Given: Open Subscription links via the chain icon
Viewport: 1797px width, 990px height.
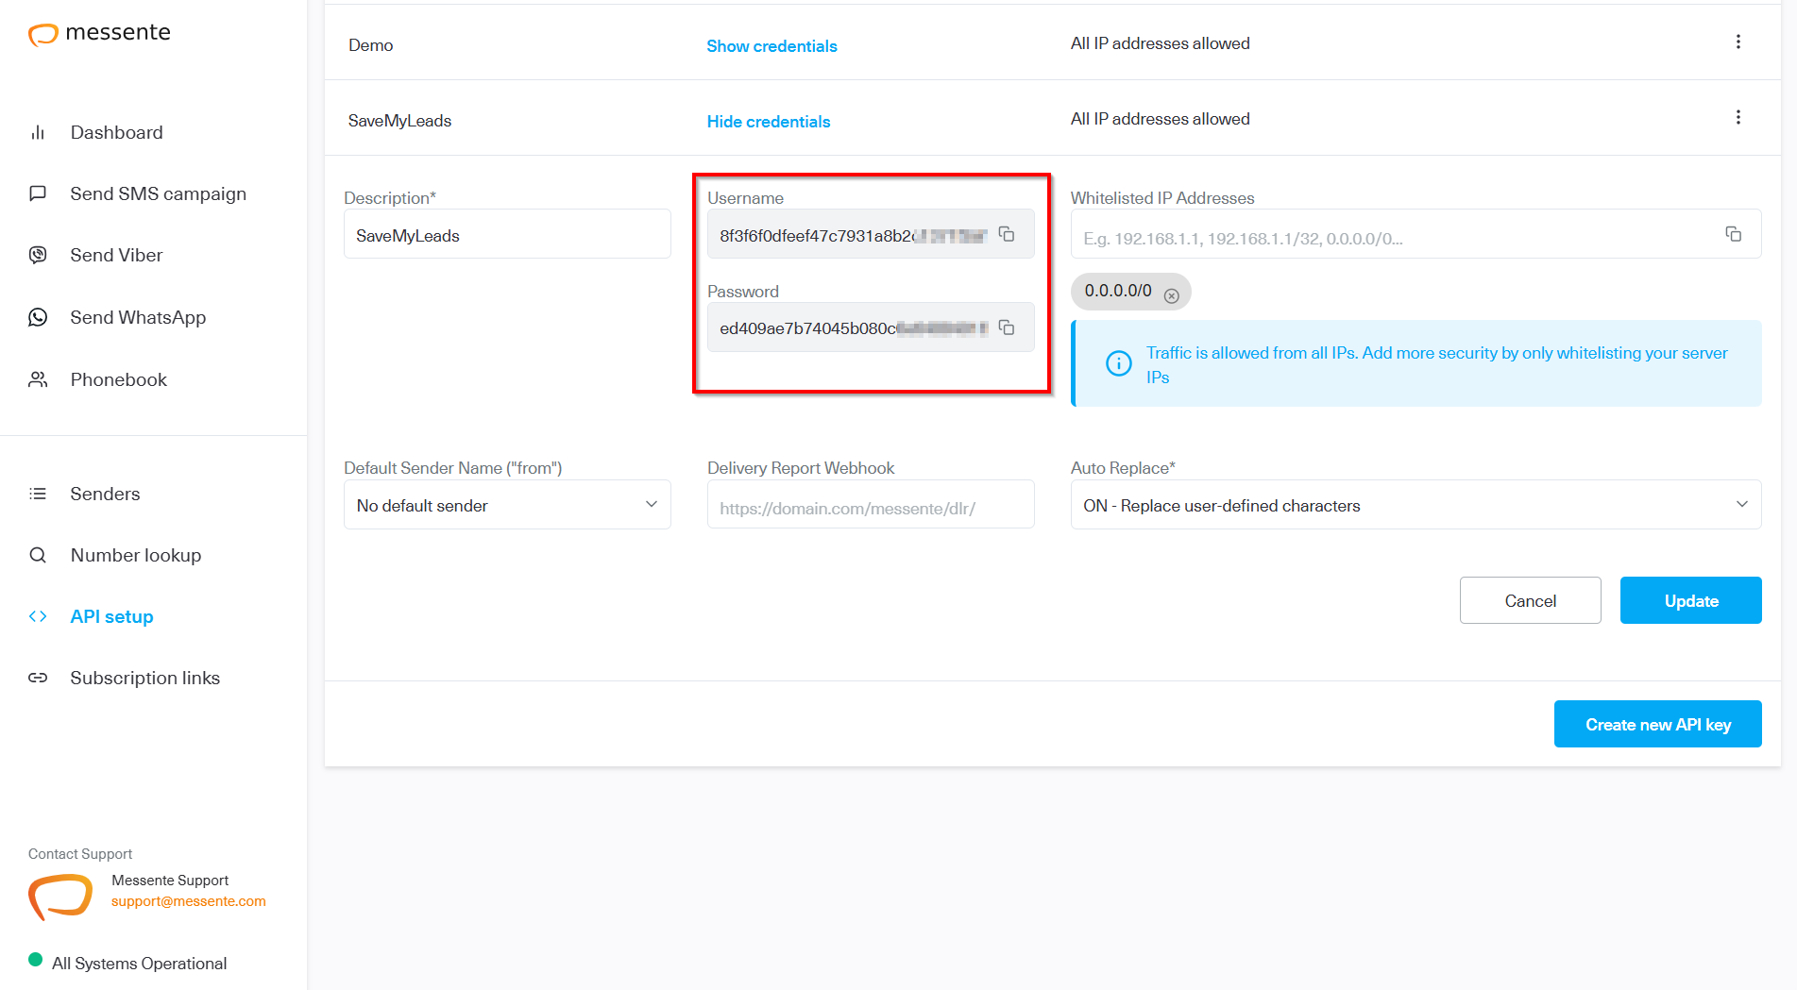Looking at the screenshot, I should pos(38,678).
